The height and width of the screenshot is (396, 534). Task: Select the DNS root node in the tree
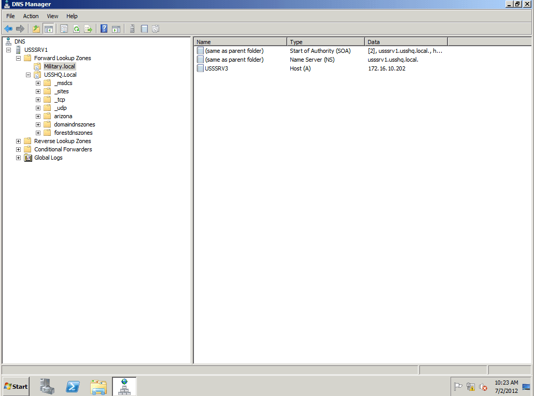coord(19,41)
